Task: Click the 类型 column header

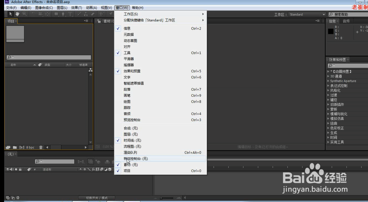Action: pyautogui.click(x=47, y=65)
